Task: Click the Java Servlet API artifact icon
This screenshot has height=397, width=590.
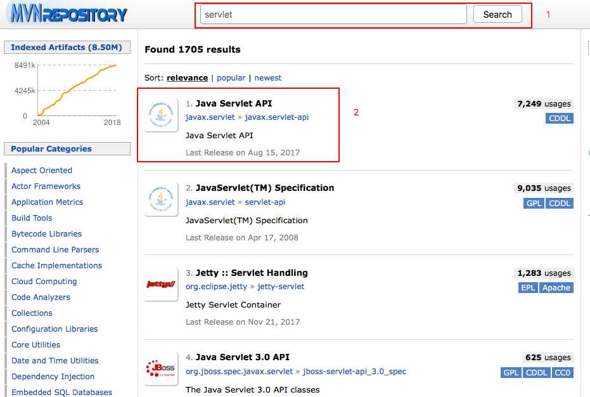Action: [162, 115]
